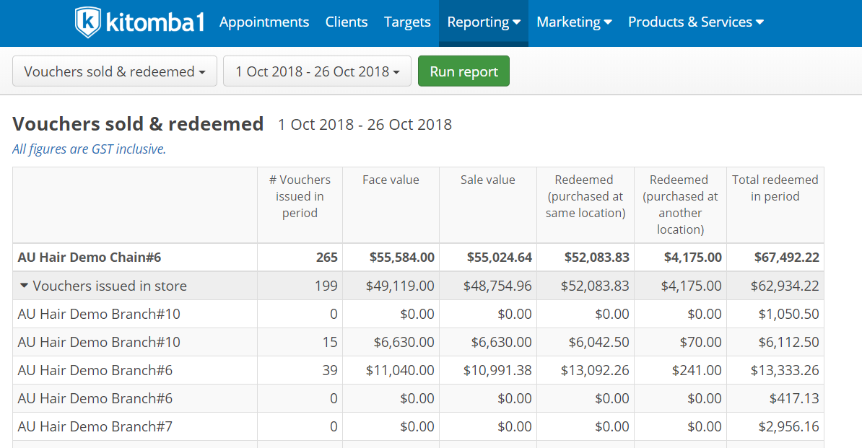Select the Branch#10 row with 15 vouchers
862x448 pixels.
[x=418, y=342]
